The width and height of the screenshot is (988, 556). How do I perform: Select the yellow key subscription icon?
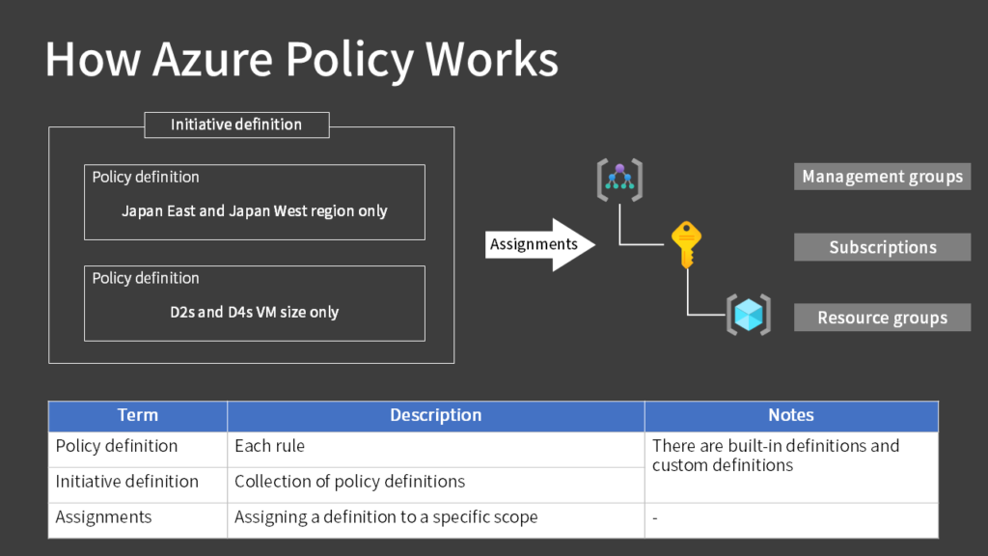click(685, 239)
